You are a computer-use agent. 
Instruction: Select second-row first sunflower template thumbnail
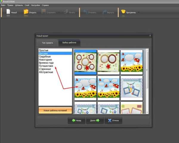click(85, 88)
